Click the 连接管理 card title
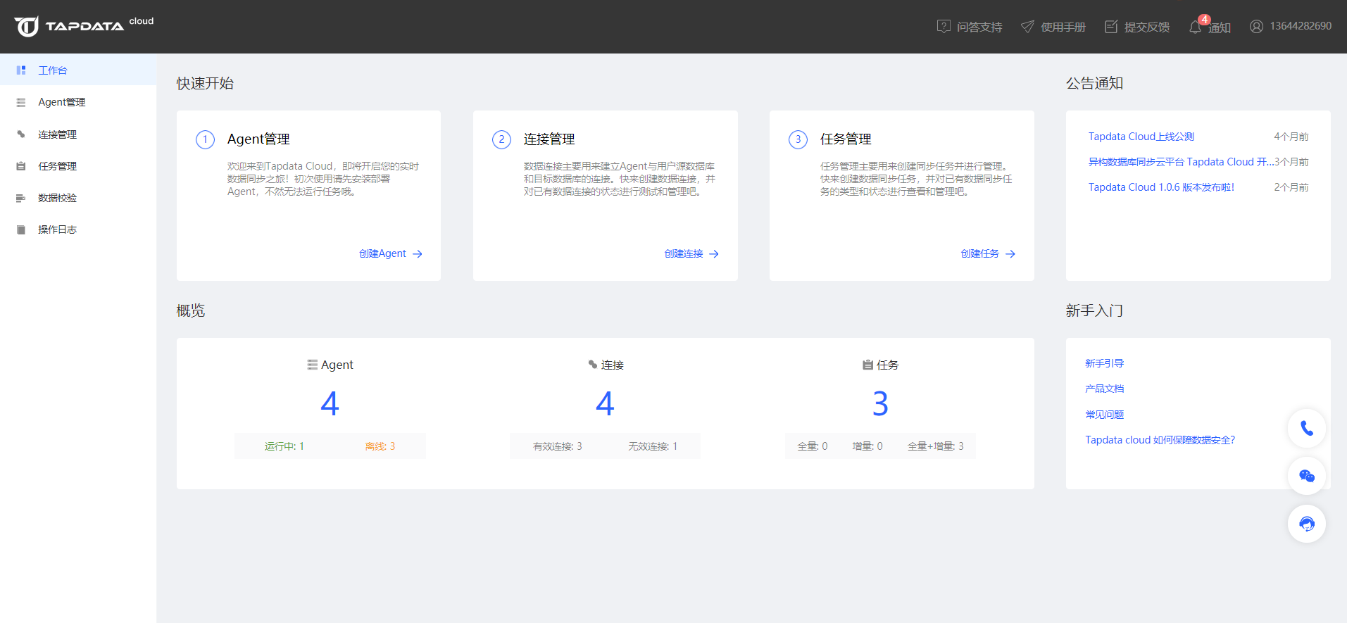The image size is (1347, 623). (x=549, y=139)
